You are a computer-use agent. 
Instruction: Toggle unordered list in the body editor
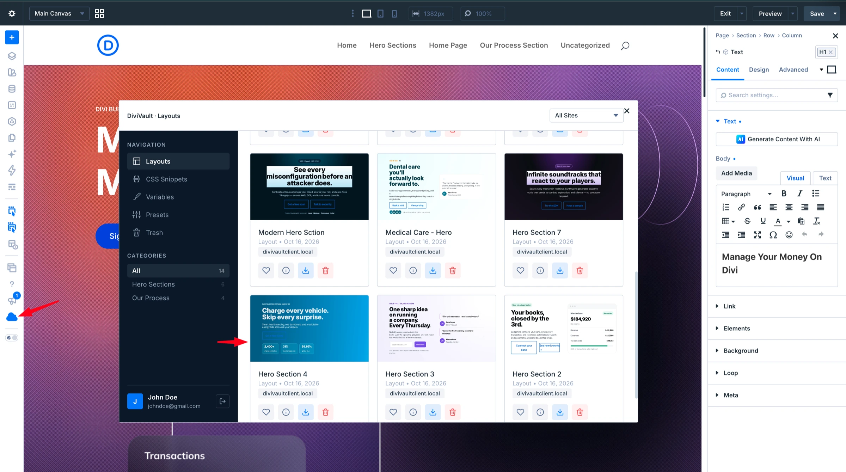coord(816,194)
